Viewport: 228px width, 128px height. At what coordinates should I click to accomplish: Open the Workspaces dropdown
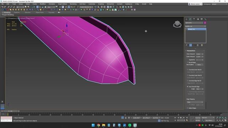[219, 4]
